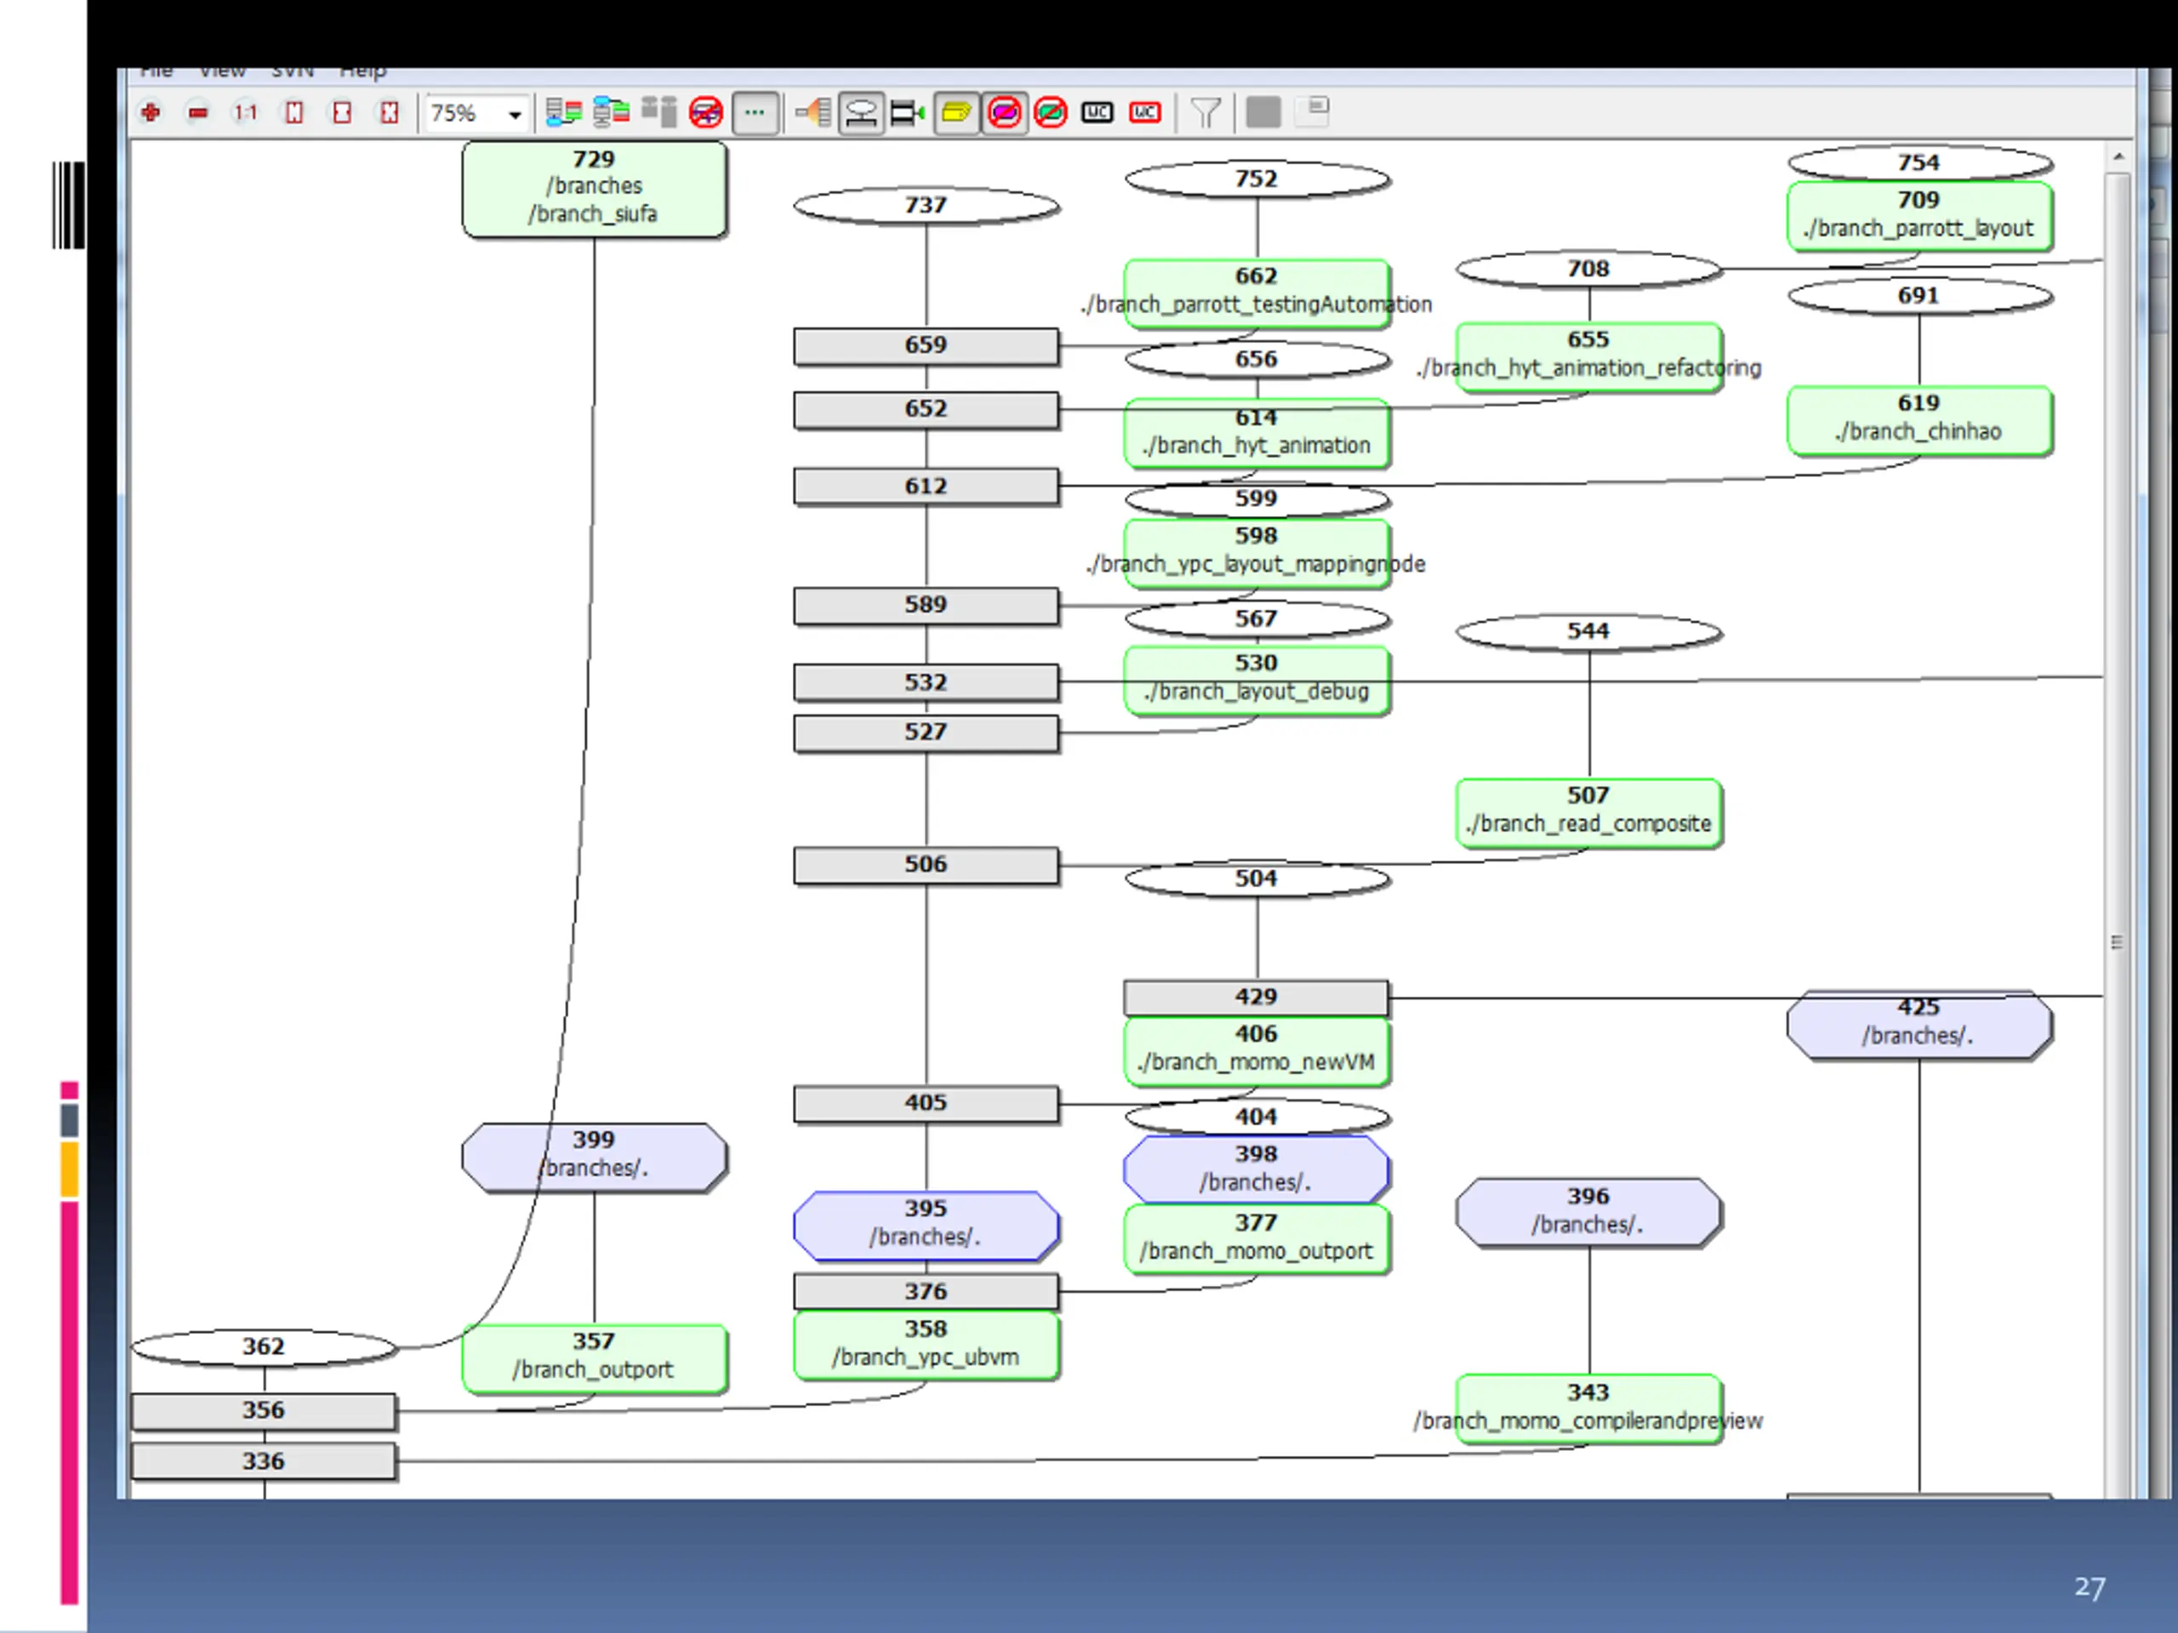Open the SVN menu
Screen dimensions: 2178x1633
tap(293, 71)
